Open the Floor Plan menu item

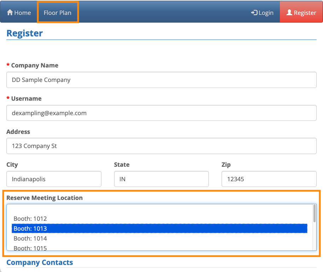[58, 13]
